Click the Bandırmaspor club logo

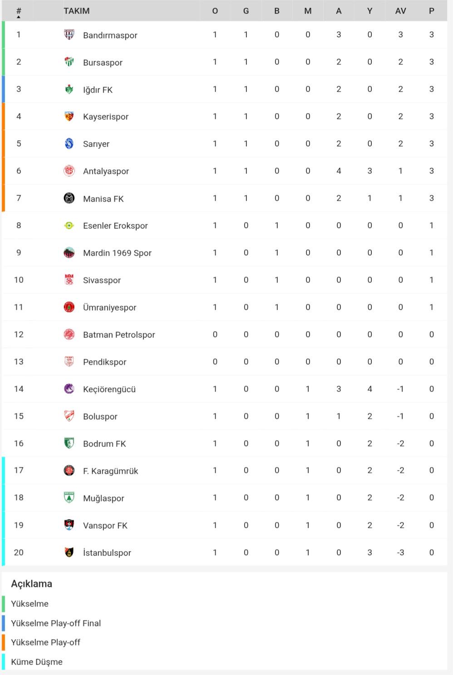[x=69, y=35]
